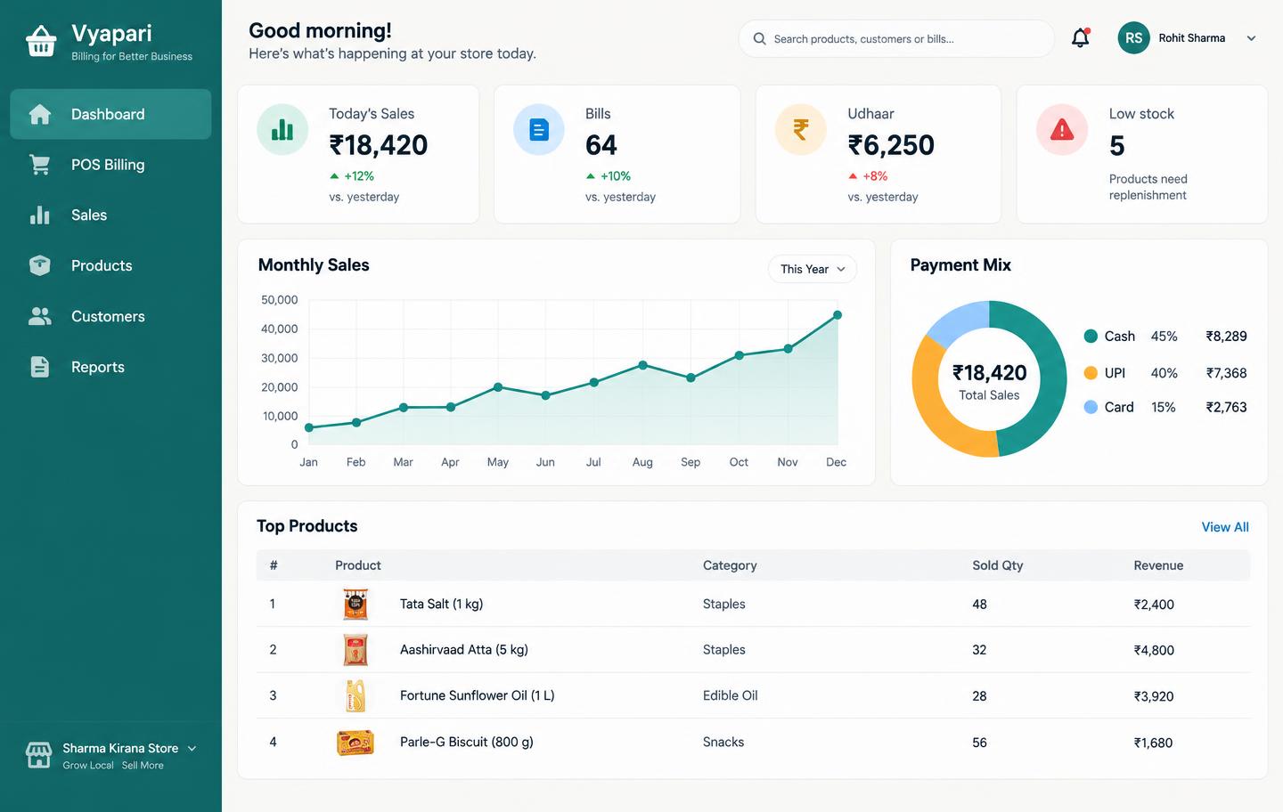
Task: Open notifications via the bell icon
Action: pos(1081,38)
